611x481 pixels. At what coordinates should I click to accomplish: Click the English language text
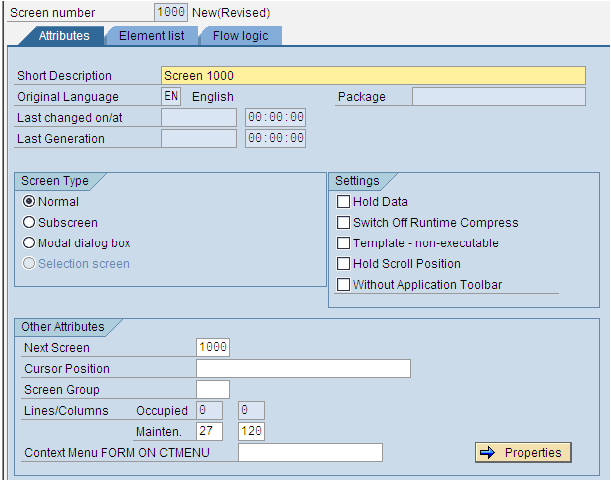pyautogui.click(x=213, y=97)
